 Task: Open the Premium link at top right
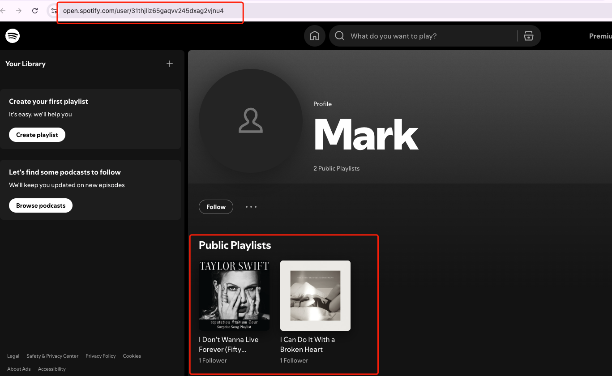[600, 36]
